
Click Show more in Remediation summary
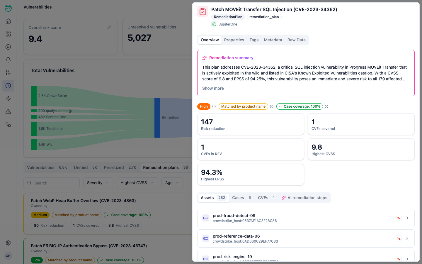[213, 88]
